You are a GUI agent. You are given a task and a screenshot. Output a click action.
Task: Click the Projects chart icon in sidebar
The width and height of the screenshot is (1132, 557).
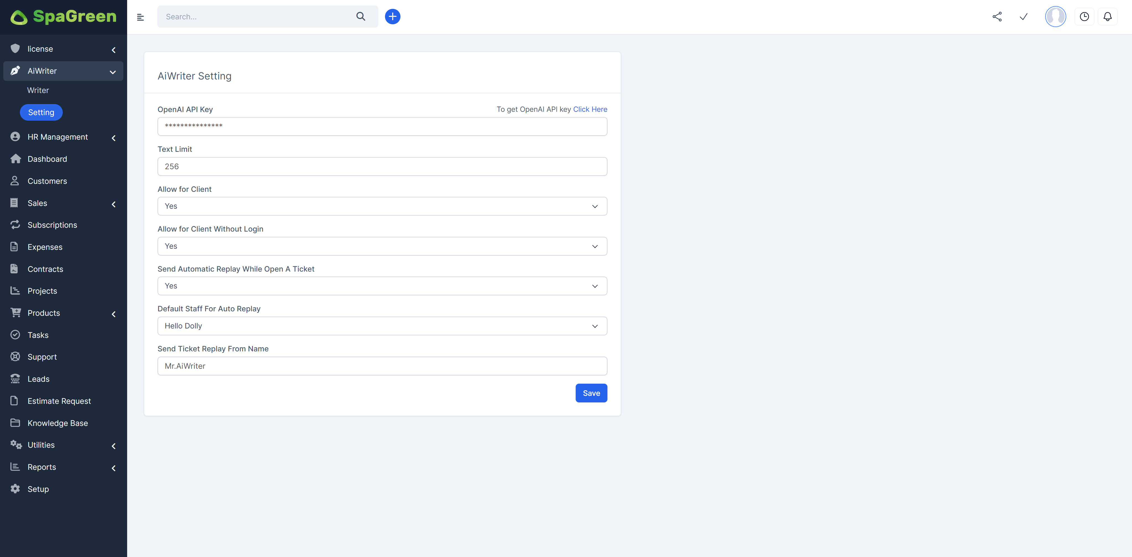(15, 291)
